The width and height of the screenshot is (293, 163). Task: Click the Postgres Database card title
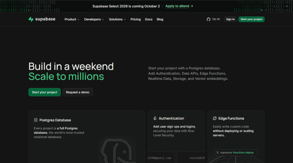(55, 120)
